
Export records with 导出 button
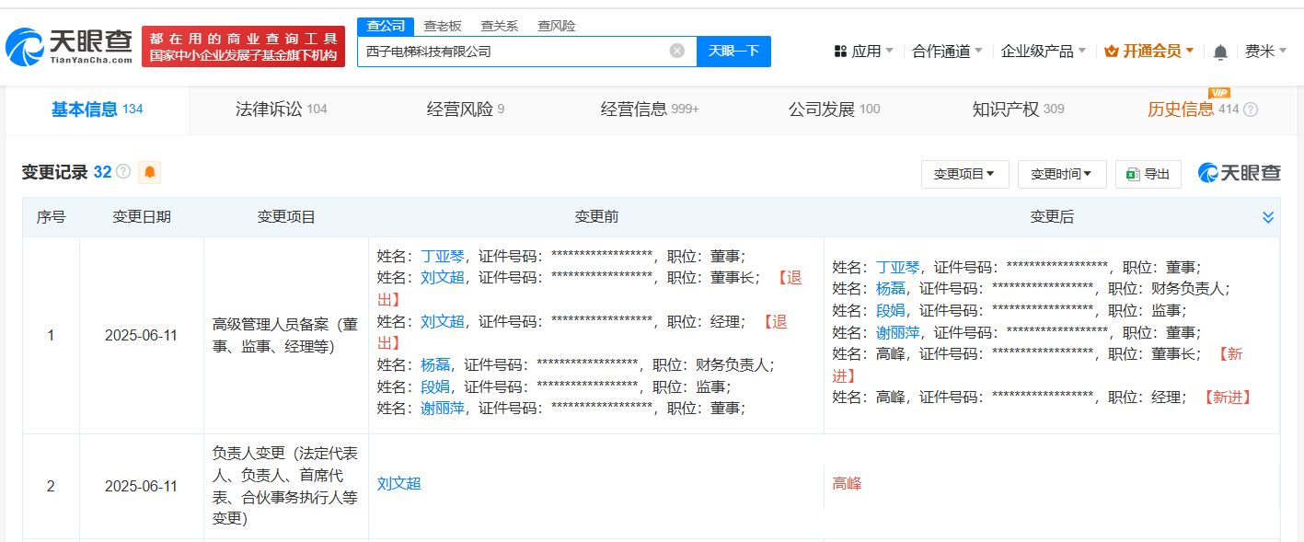pos(1148,174)
